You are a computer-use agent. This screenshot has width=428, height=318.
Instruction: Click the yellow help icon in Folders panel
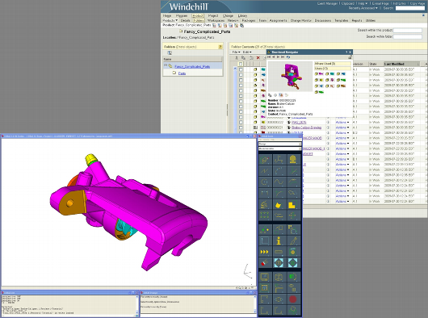(220, 47)
